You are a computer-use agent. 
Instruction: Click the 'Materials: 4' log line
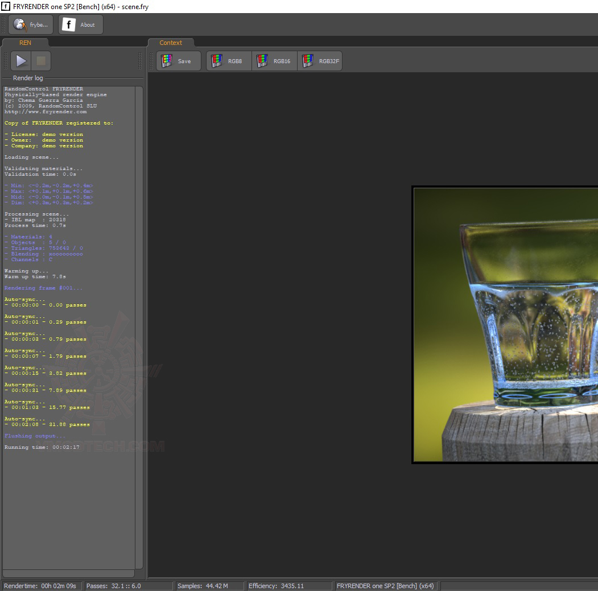[28, 237]
